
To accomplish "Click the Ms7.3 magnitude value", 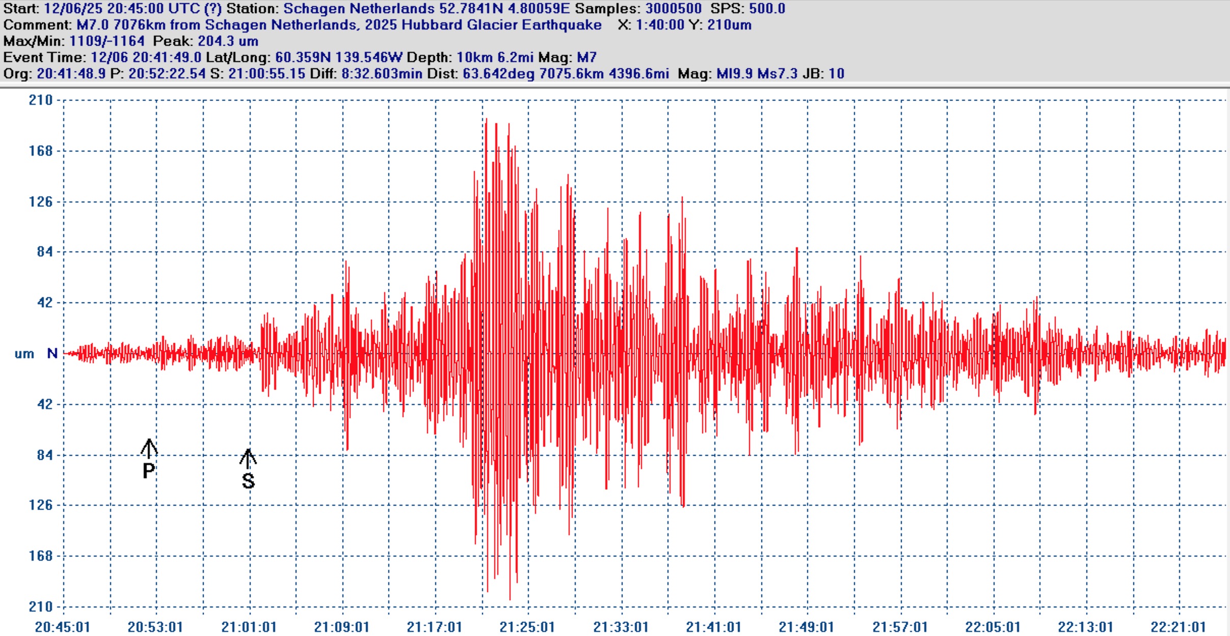I will [777, 74].
